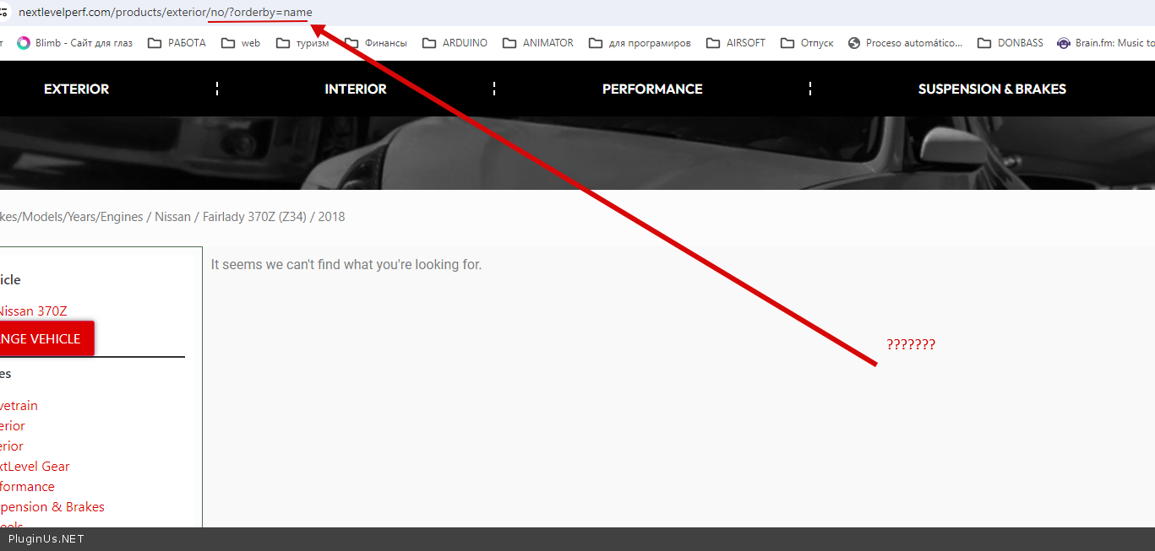The height and width of the screenshot is (551, 1155).
Task: Expand the ANIMATOR bookmarks folder
Action: pyautogui.click(x=537, y=43)
